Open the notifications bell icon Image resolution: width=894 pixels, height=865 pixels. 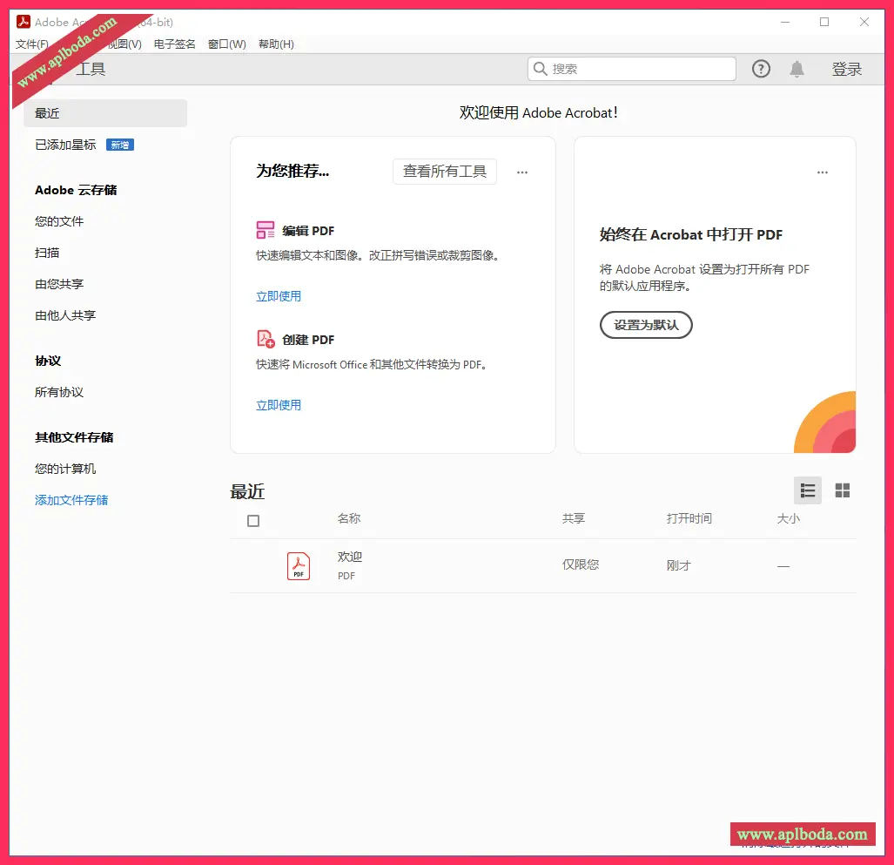(797, 69)
